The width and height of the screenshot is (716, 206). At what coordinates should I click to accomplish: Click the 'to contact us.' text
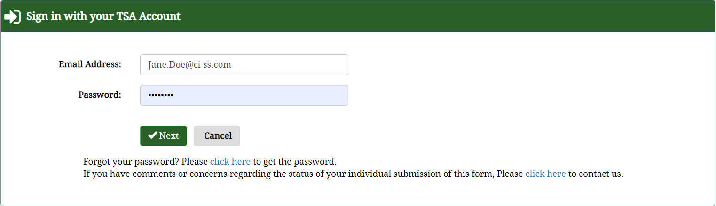click(x=596, y=174)
